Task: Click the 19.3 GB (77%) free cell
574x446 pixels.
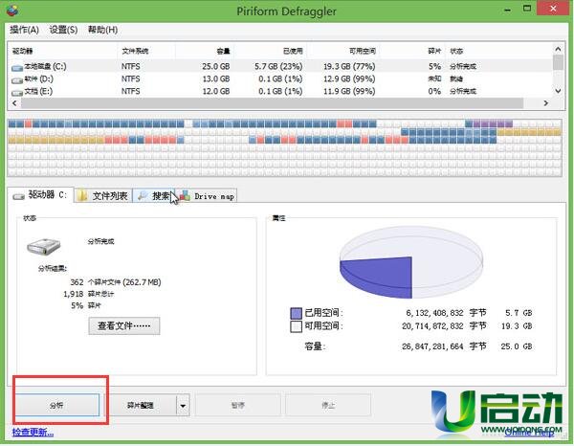Action: pos(349,67)
